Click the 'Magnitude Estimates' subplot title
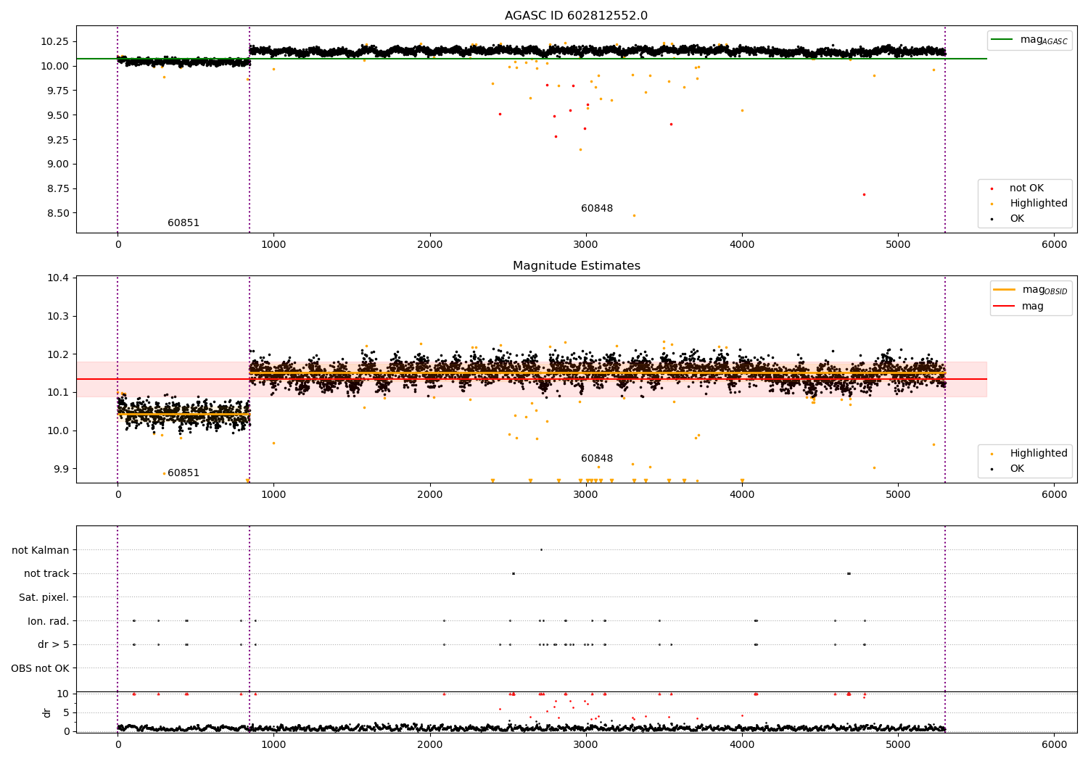 (576, 266)
